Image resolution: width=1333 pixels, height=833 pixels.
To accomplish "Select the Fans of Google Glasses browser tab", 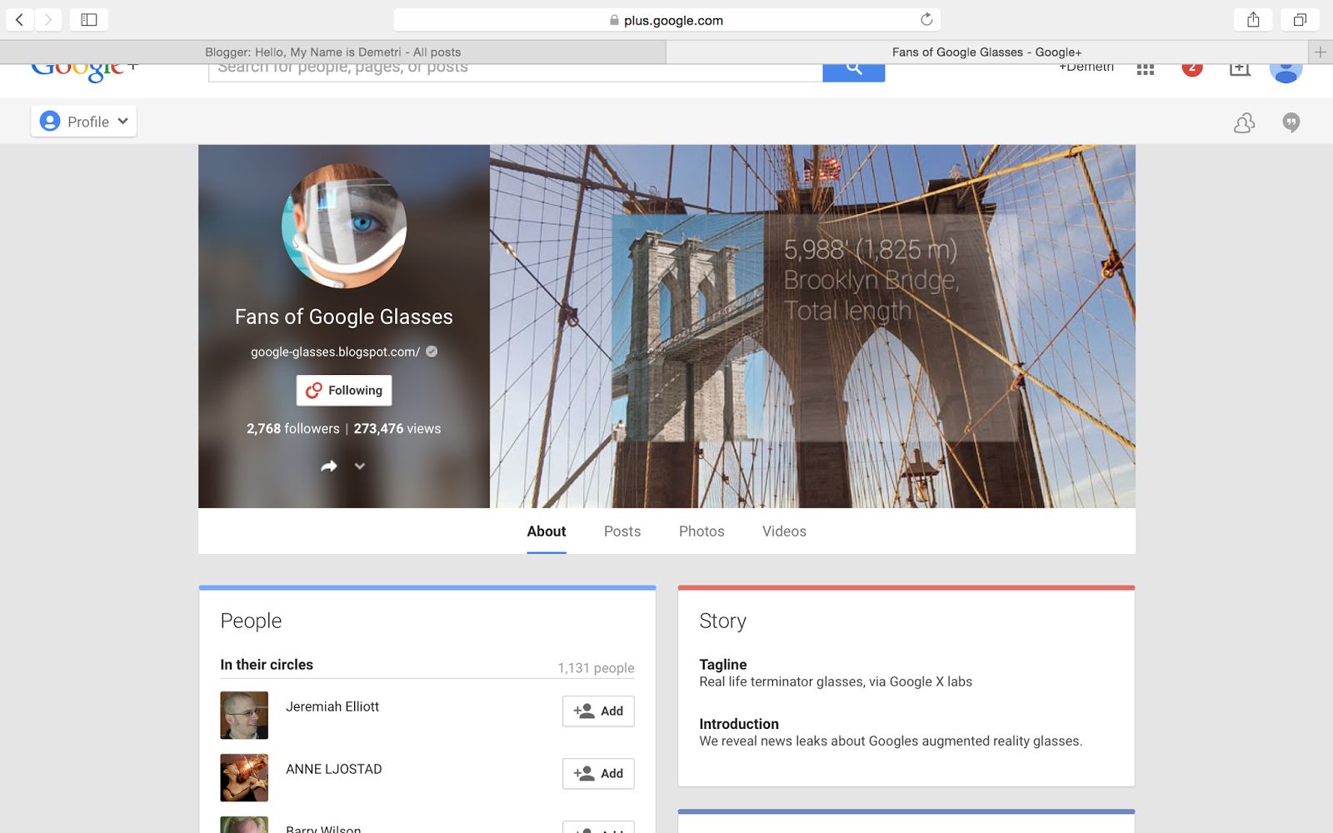I will point(987,52).
